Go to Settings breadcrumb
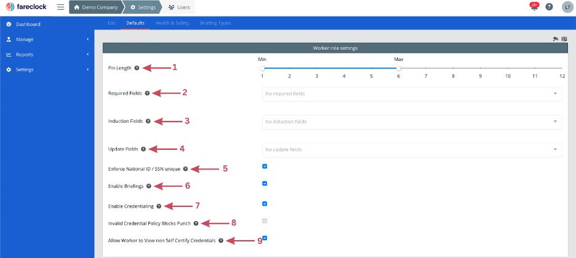576x258 pixels. point(143,7)
